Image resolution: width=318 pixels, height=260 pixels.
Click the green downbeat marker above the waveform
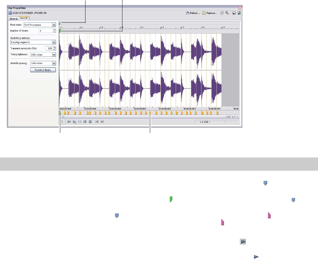pyautogui.click(x=60, y=31)
